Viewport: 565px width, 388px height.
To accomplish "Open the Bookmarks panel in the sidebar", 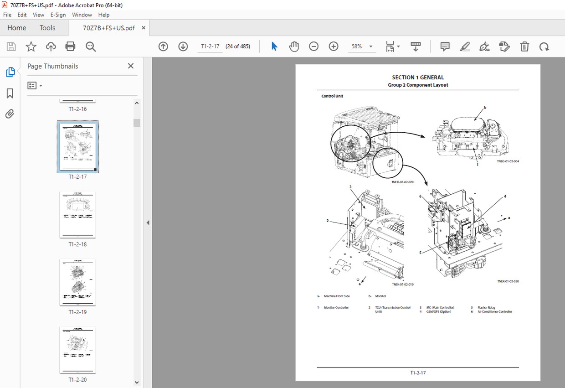I will pyautogui.click(x=9, y=93).
